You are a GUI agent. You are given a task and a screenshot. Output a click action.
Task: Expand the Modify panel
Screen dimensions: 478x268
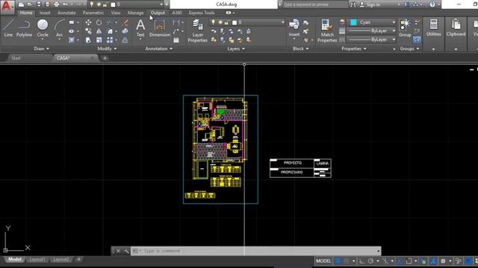(107, 48)
